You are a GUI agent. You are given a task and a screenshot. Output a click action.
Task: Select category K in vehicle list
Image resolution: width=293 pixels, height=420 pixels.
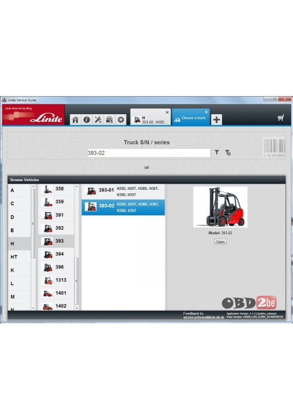click(x=19, y=270)
